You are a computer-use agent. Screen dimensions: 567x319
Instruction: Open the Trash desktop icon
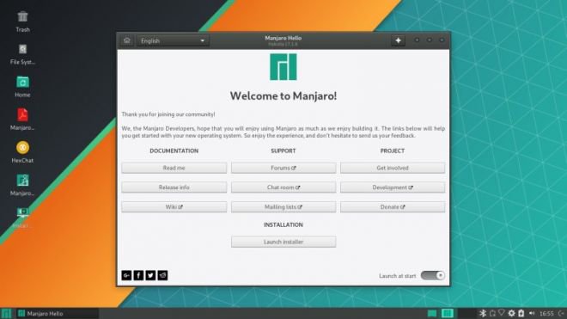(22, 21)
